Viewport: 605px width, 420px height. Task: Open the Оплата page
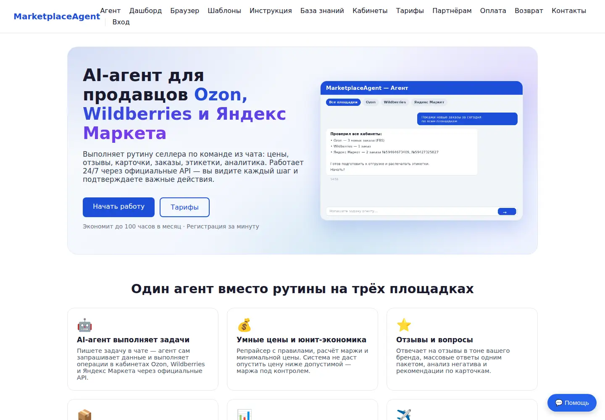[x=493, y=10]
